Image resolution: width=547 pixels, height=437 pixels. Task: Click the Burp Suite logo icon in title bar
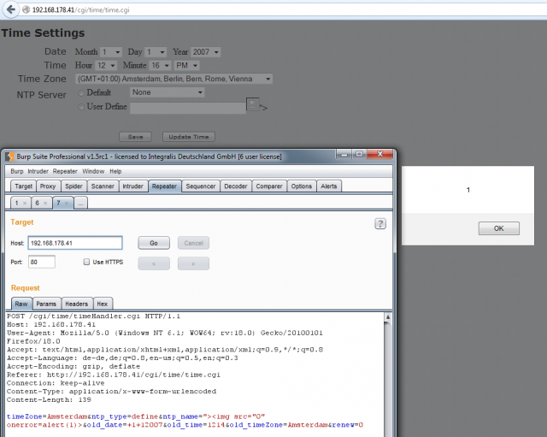click(x=9, y=156)
